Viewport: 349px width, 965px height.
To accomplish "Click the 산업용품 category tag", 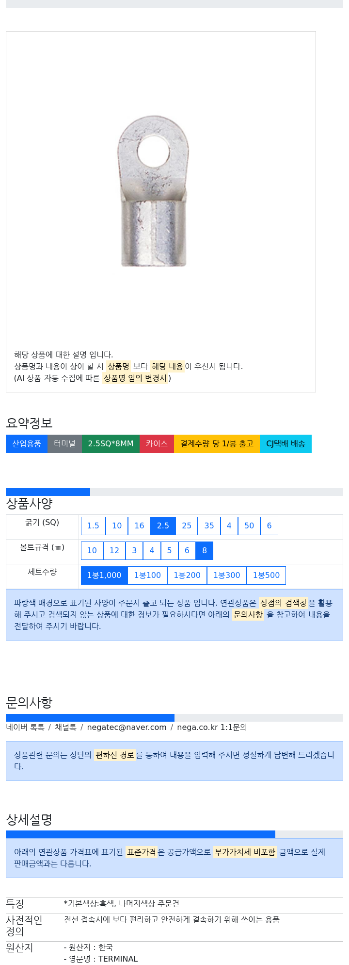I will 27,444.
